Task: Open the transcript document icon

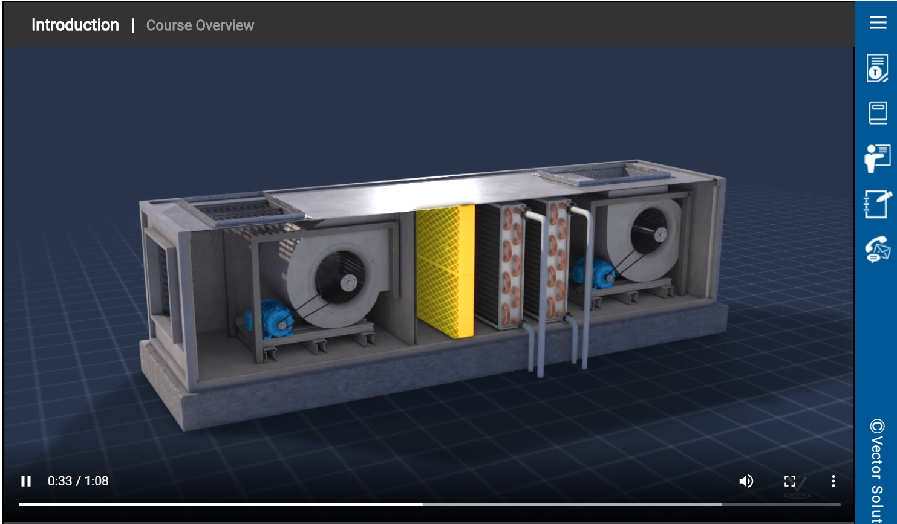Action: (877, 68)
